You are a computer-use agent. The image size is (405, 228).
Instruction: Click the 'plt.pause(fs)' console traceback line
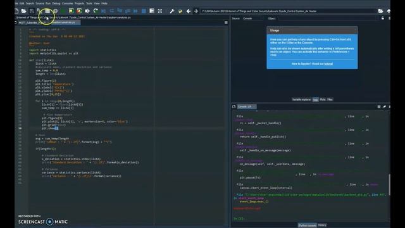250,177
